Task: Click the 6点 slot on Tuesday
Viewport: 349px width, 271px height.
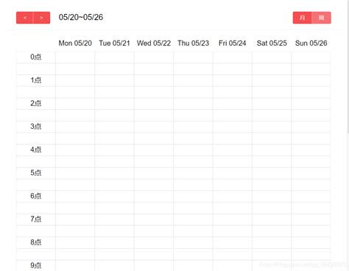Action: (114, 196)
